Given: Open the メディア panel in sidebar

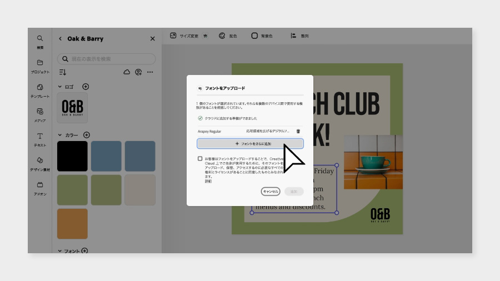Looking at the screenshot, I should coord(40,115).
